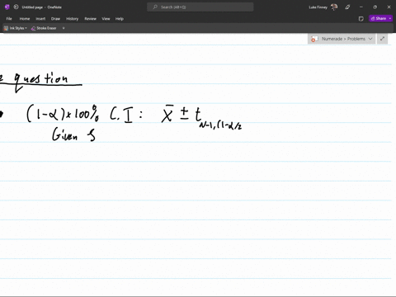396x297 pixels.
Task: Switch to the Draw tab
Action: coord(55,19)
